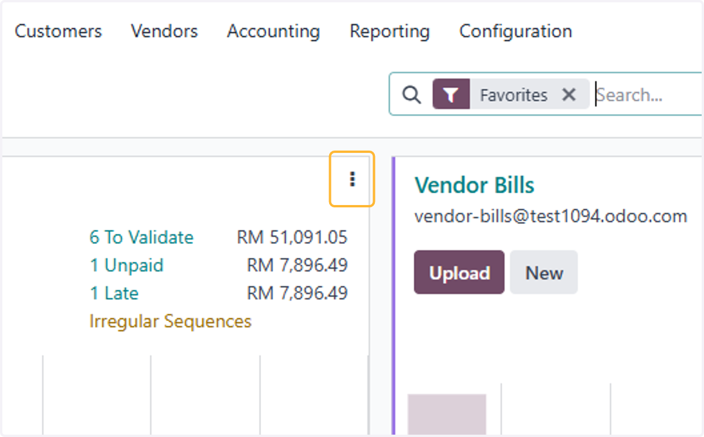Image resolution: width=704 pixels, height=437 pixels.
Task: Click the RM 51,091.05 amount
Action: point(292,237)
